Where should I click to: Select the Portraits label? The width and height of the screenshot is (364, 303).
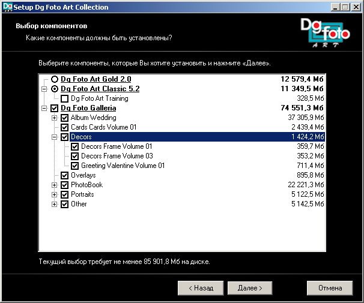pyautogui.click(x=82, y=194)
